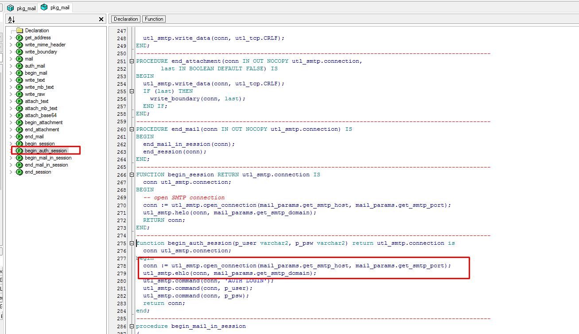579x334 pixels.
Task: Click the '-- open SMTP connection' comment
Action: [x=184, y=197]
